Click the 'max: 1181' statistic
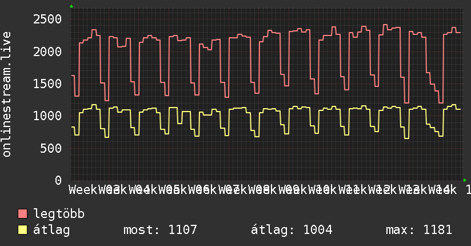 (419, 230)
